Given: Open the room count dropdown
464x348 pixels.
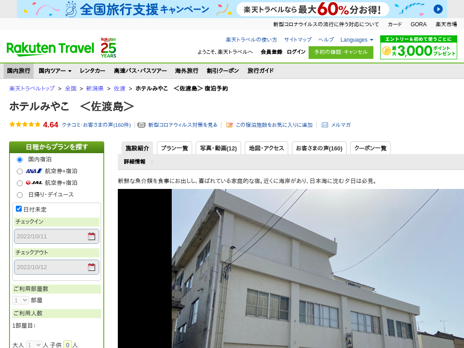Looking at the screenshot, I should point(20,300).
